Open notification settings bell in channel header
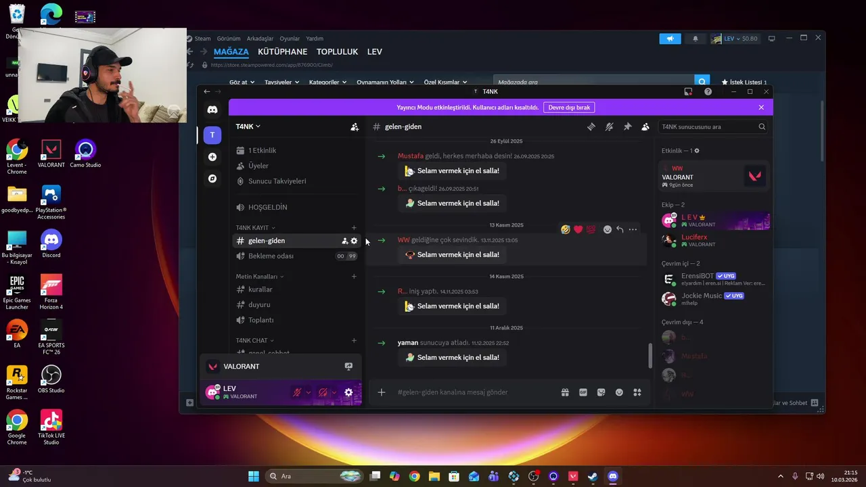 (609, 126)
